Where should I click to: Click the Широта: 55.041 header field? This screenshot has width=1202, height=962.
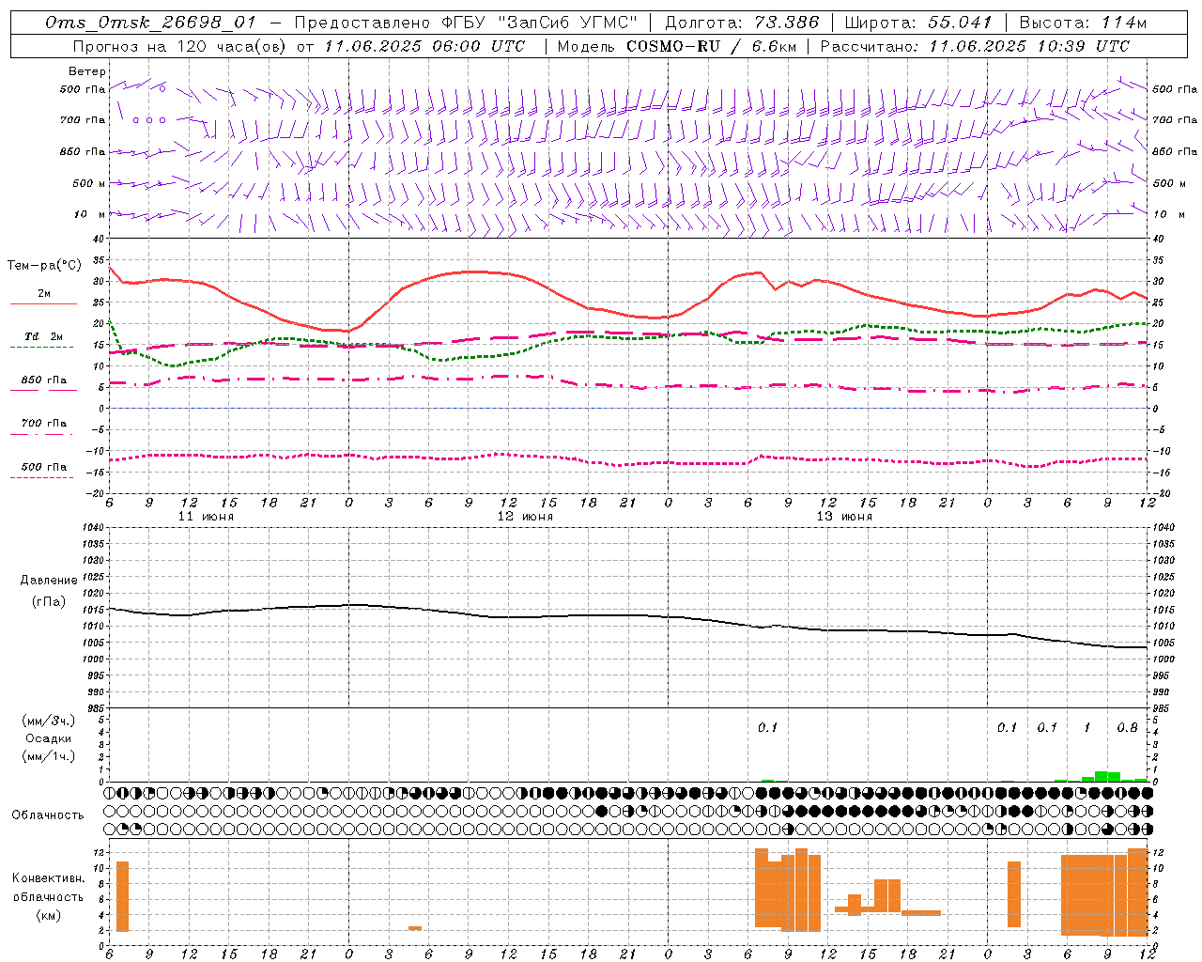[x=918, y=23]
